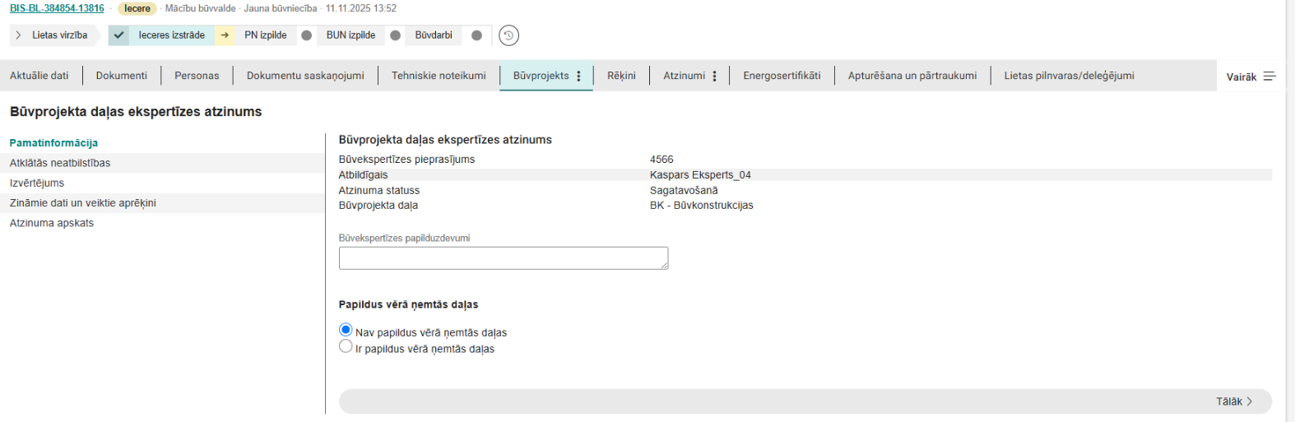Click the Būvekspertīzes papilduzdevumi text field

coord(503,258)
